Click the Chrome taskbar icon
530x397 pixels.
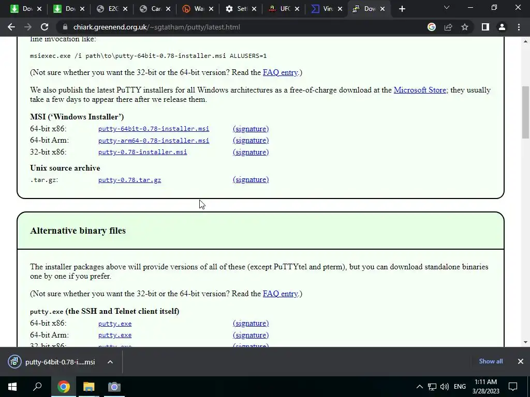63,387
